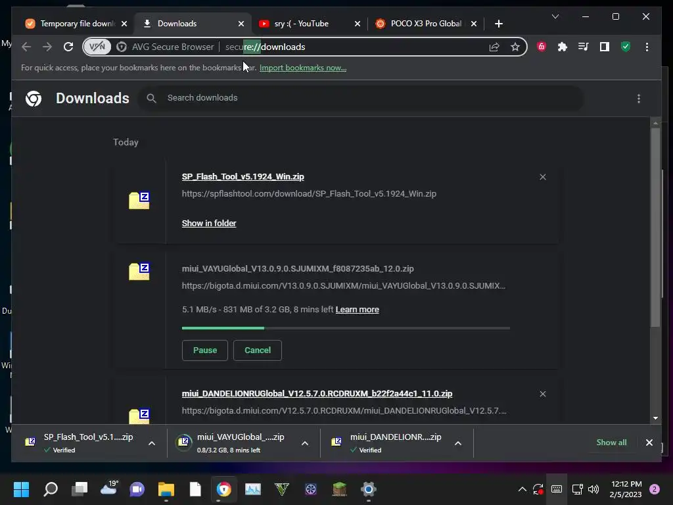Screen dimensions: 673x505
Task: Click the address bar URL text
Action: [x=266, y=47]
